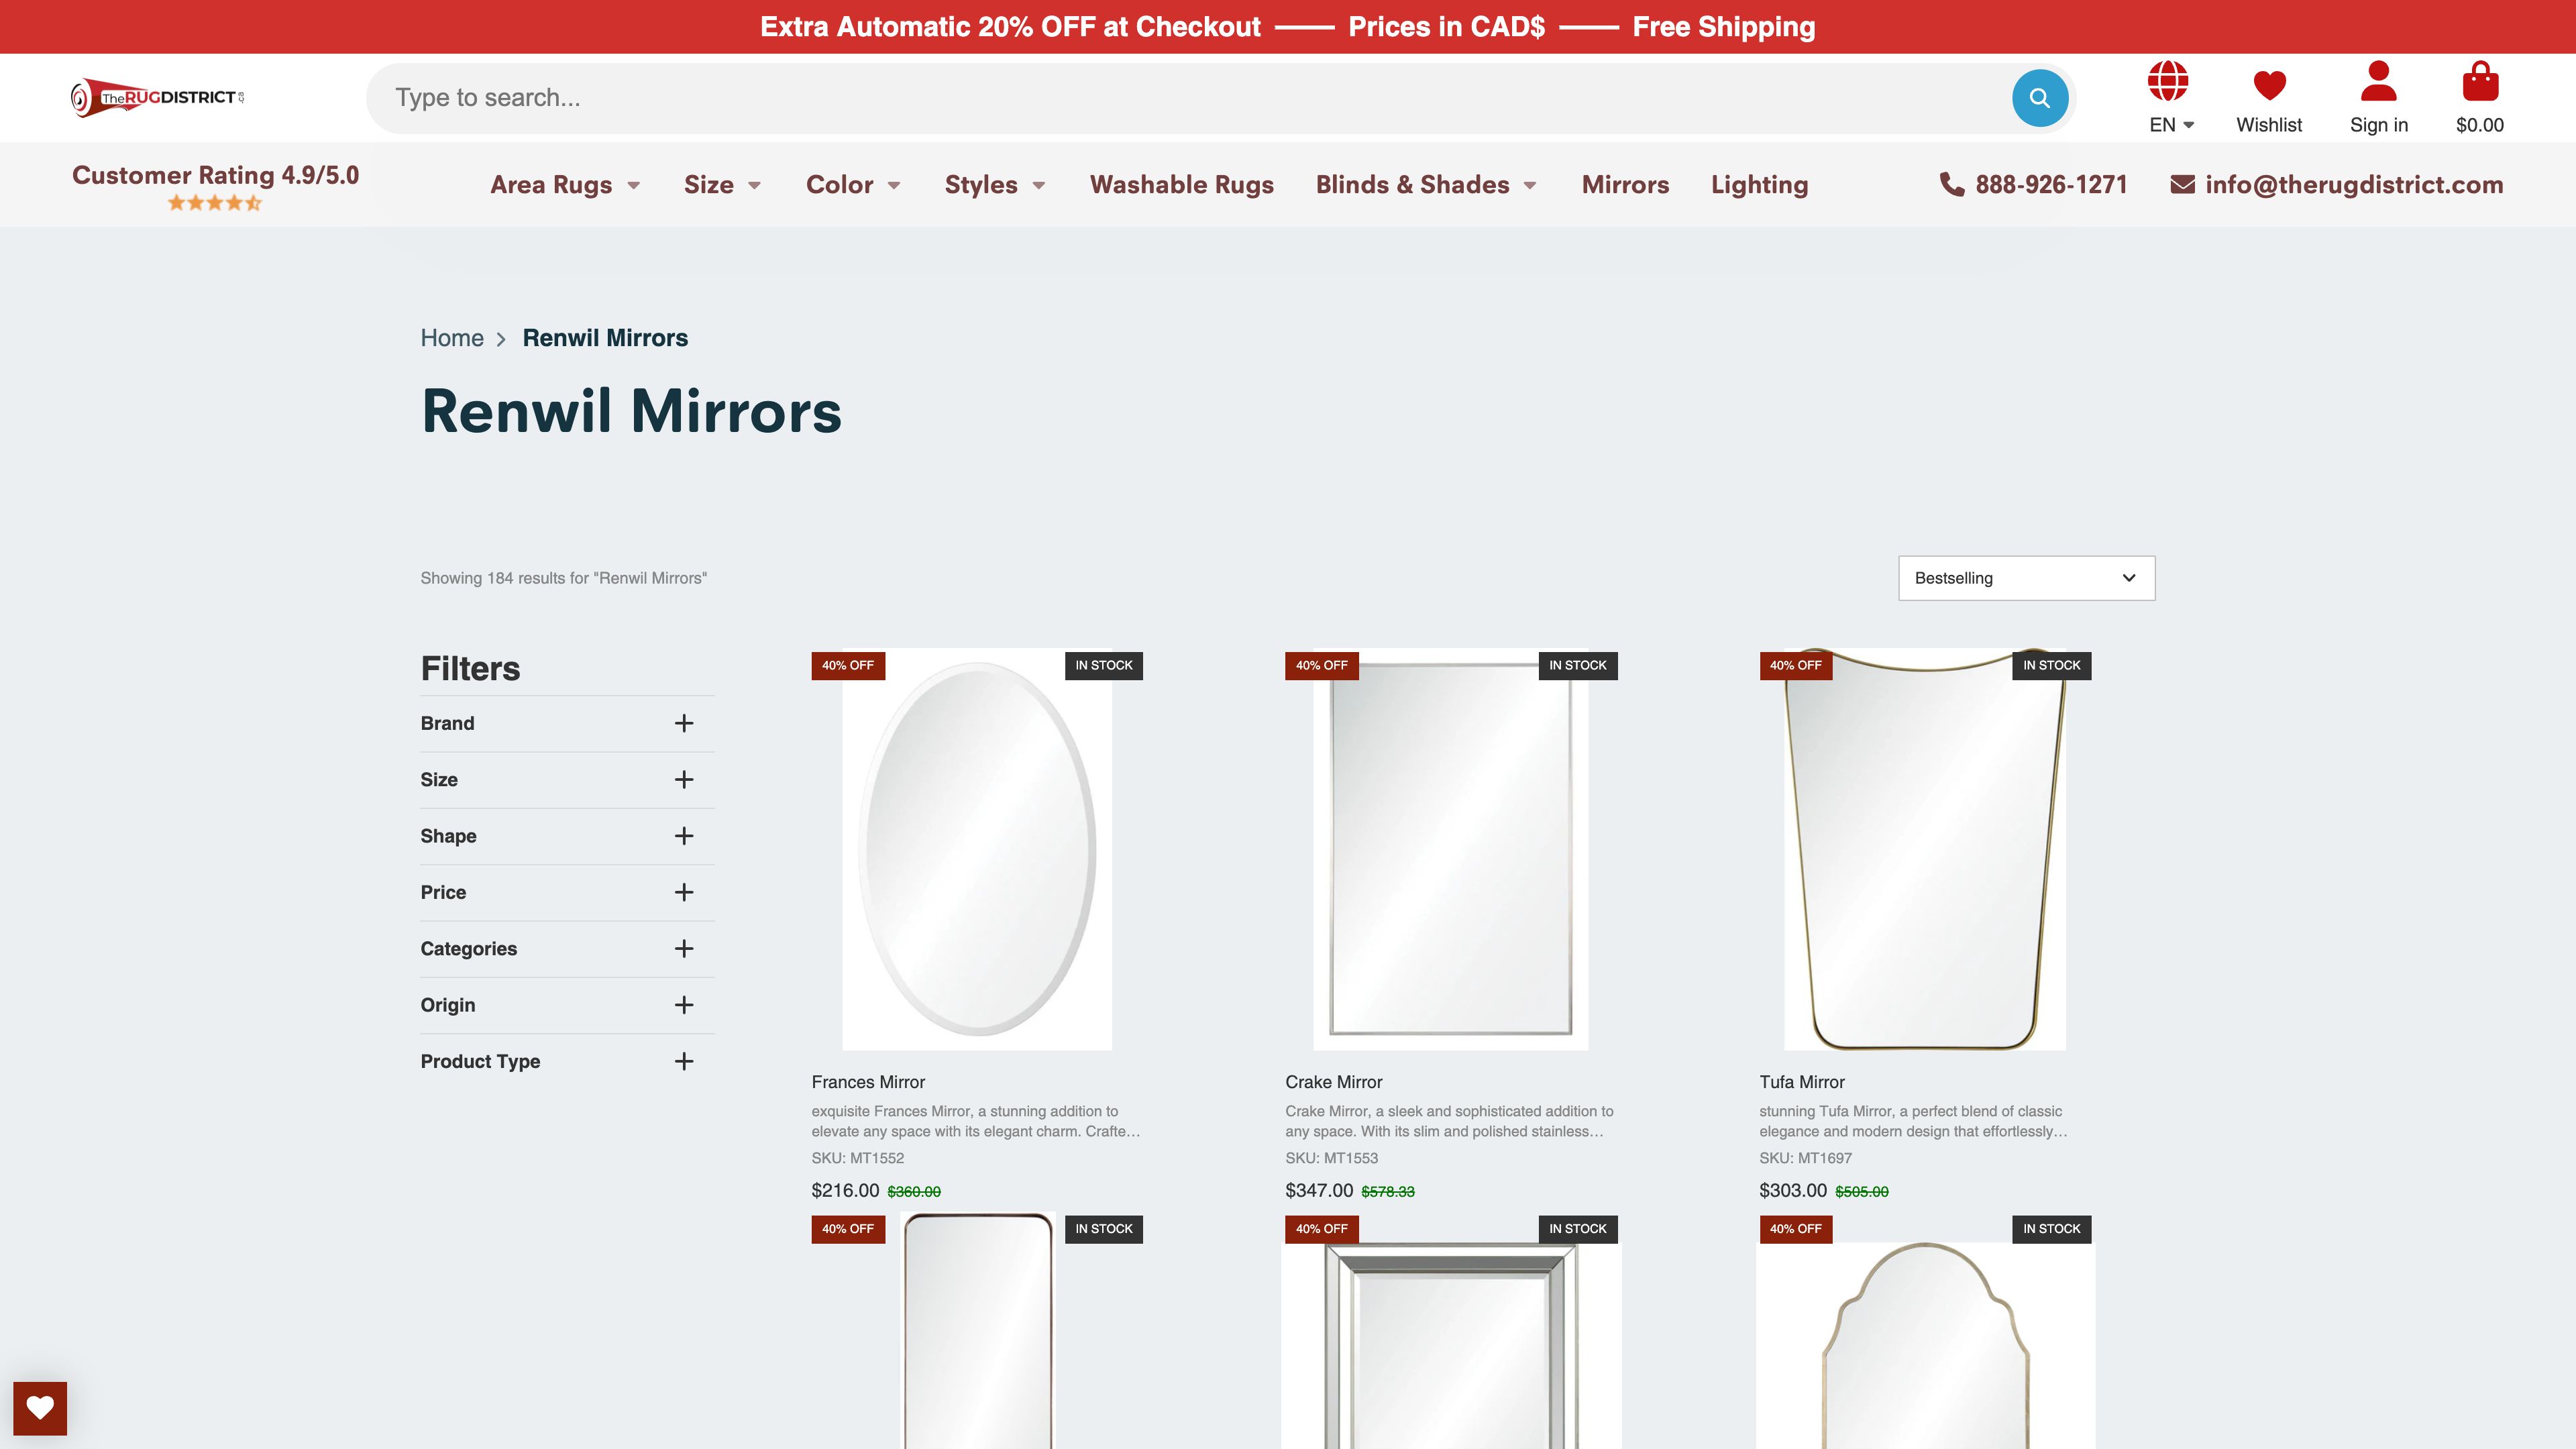The image size is (2576, 1449).
Task: Click the Wishlist heart icon
Action: tap(2270, 85)
